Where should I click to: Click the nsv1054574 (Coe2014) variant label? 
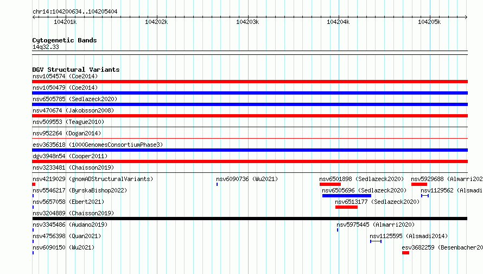(65, 76)
